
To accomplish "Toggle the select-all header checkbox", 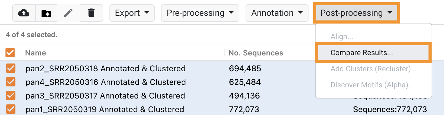I will (10, 53).
